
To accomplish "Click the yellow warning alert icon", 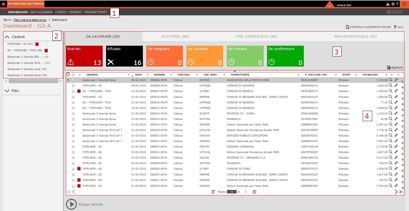I will click(388, 4).
